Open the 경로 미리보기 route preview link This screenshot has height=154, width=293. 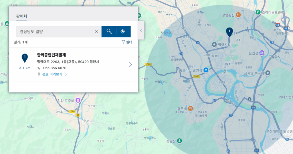(x=52, y=74)
